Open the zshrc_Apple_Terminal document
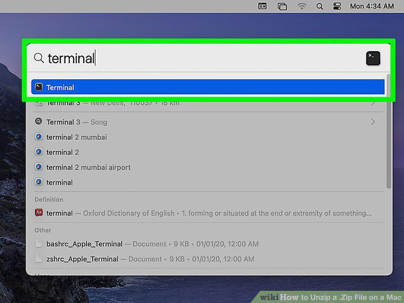 (208, 259)
